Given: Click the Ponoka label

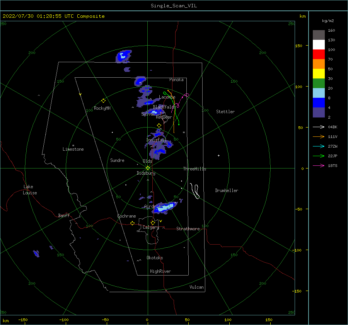Looking at the screenshot, I should click(x=176, y=80).
